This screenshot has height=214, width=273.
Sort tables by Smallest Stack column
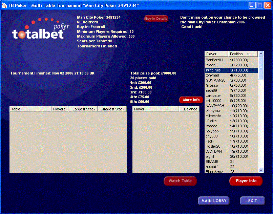coord(112,109)
